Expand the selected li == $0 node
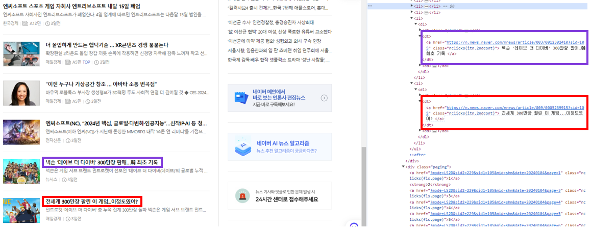 (x=412, y=7)
